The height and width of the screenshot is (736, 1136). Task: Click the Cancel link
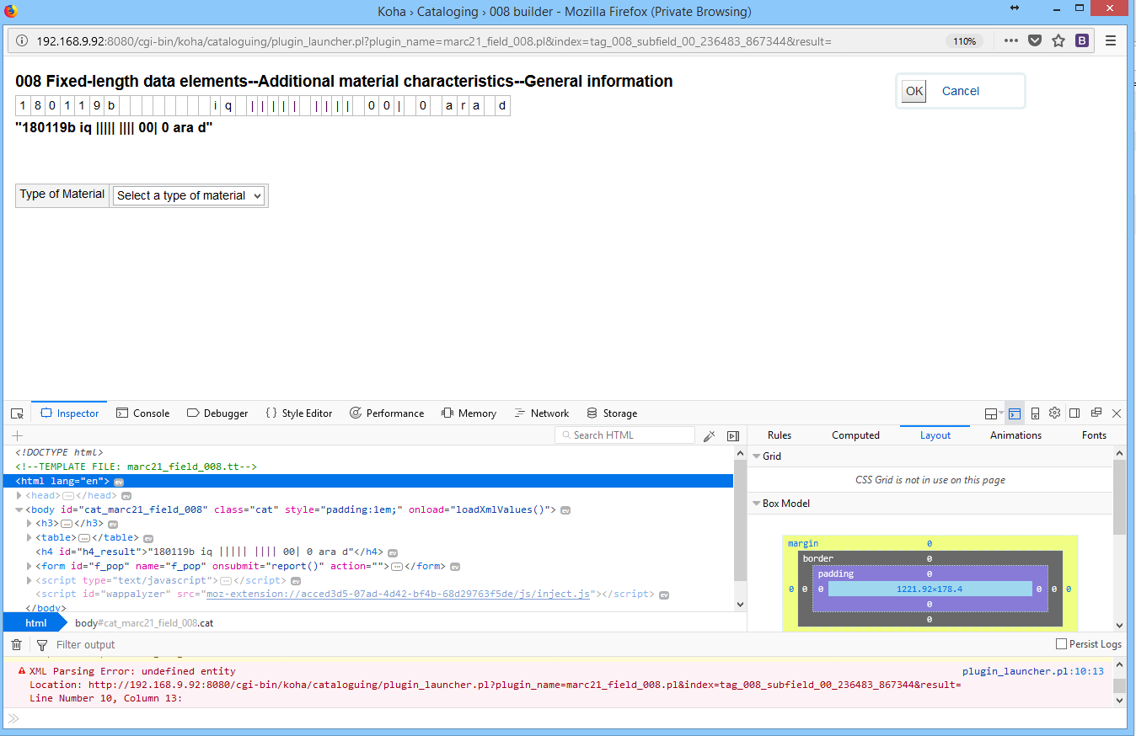click(x=960, y=91)
